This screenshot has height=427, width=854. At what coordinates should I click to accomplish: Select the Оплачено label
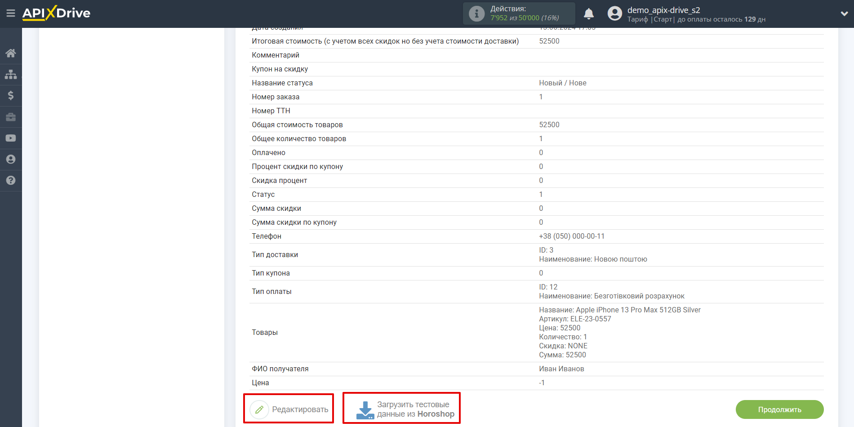click(268, 153)
